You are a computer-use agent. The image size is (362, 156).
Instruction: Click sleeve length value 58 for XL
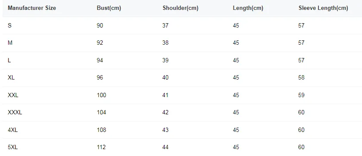click(x=301, y=77)
